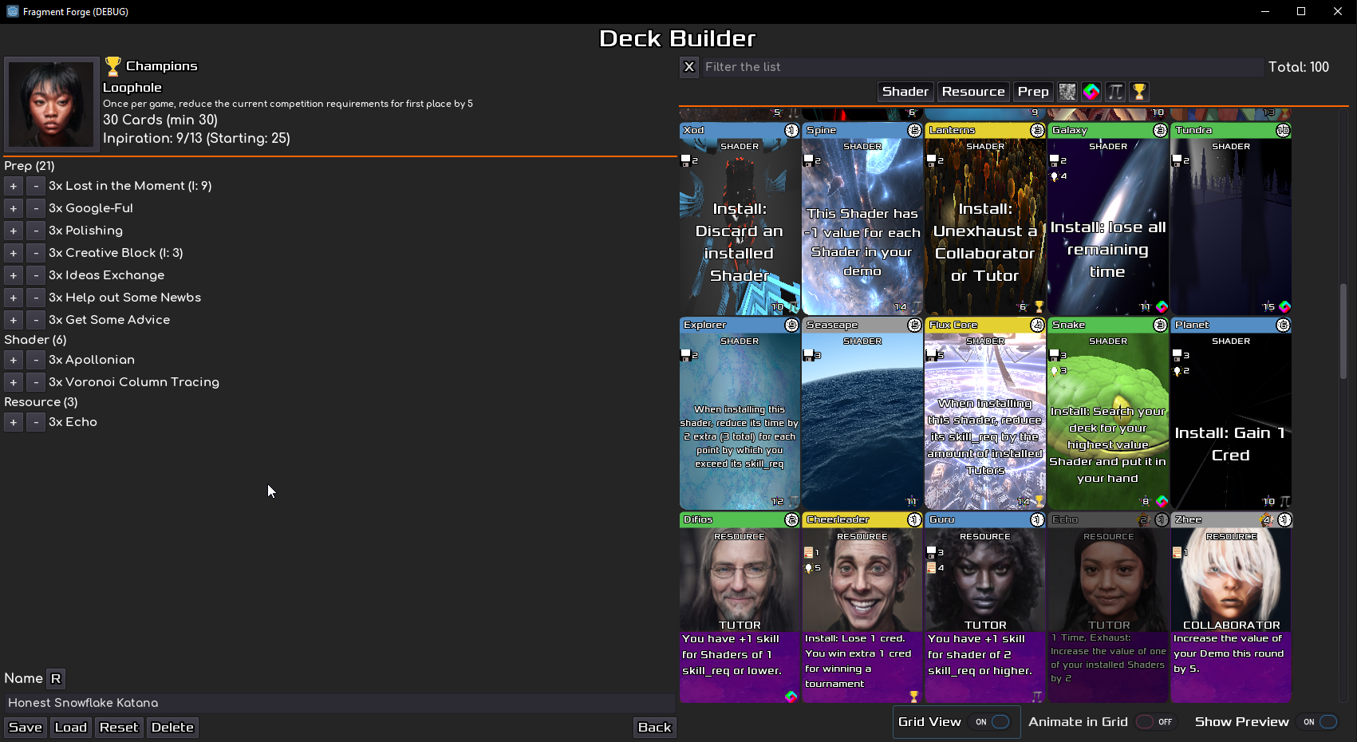Add one more Ideas Exchange card
Image resolution: width=1357 pixels, height=742 pixels.
(14, 275)
